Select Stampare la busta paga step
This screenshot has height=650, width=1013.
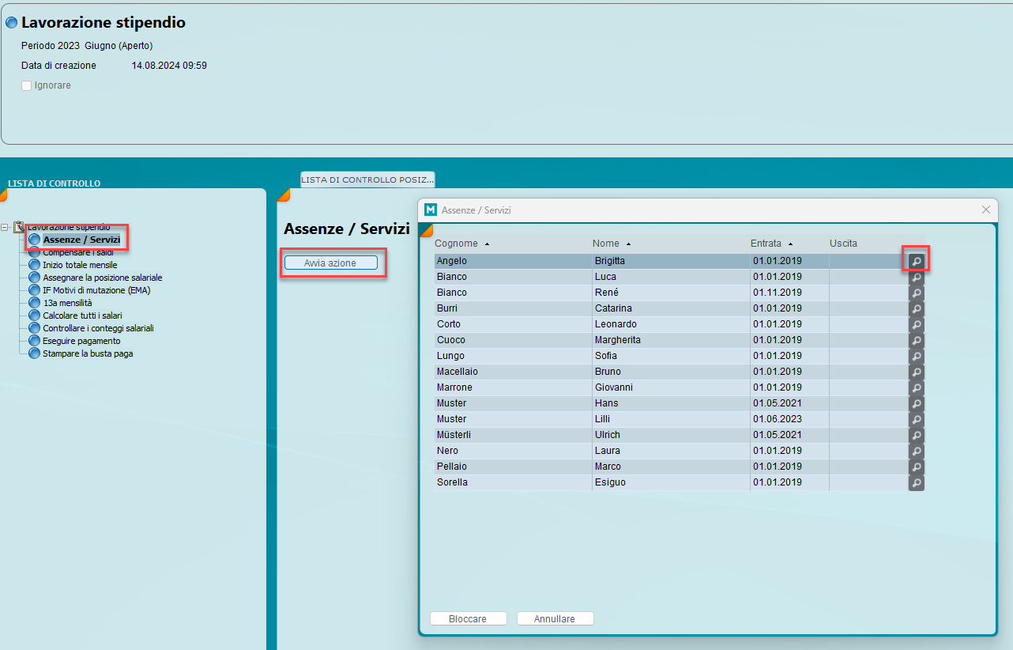[x=88, y=353]
